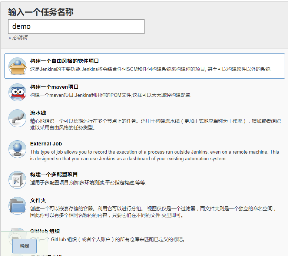Screen dimensions: 288x256
Task: Click multi-configuration description starting 适用于多配置项目
Action: pyautogui.click(x=88, y=183)
